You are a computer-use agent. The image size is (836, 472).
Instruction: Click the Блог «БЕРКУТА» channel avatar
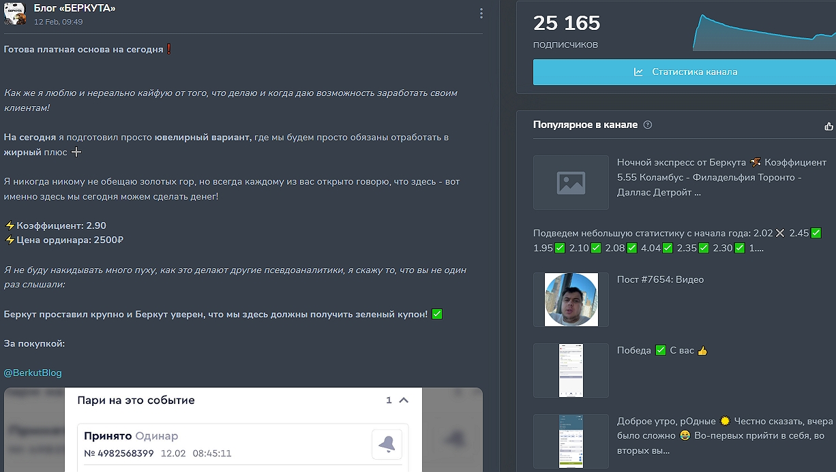pyautogui.click(x=15, y=14)
